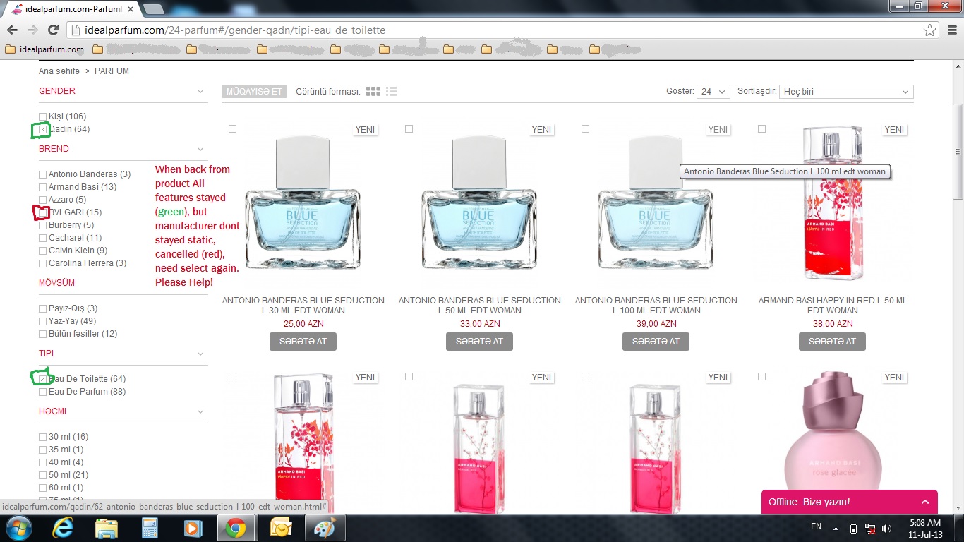This screenshot has height=542, width=964.
Task: Tick the Cacharel (11) checkbox
Action: tap(43, 238)
